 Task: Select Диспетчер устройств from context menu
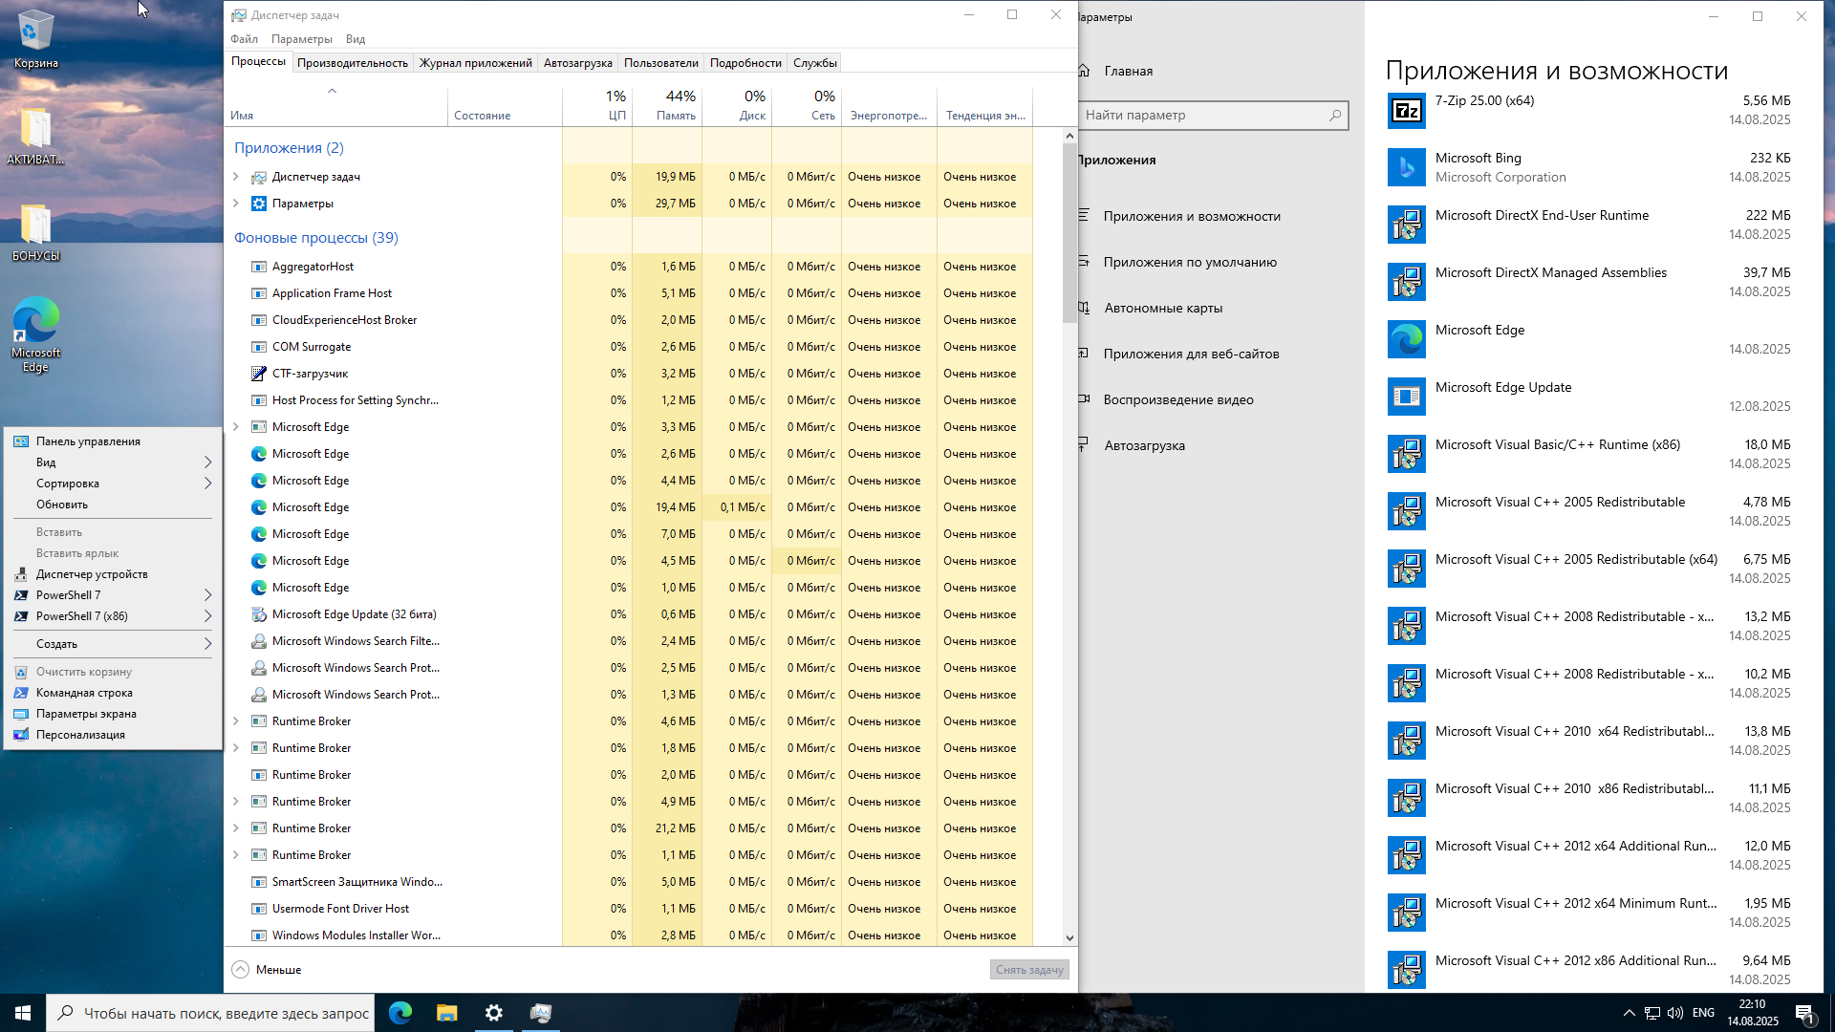coord(113,574)
